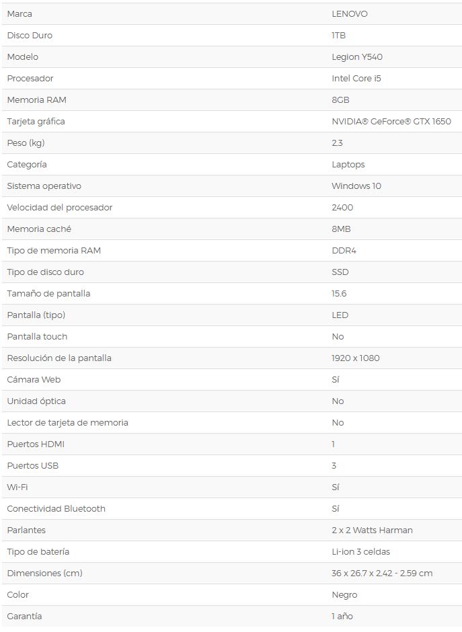The image size is (462, 632).
Task: Select the 2 x 2 Watts Harman value
Action: pyautogui.click(x=372, y=530)
